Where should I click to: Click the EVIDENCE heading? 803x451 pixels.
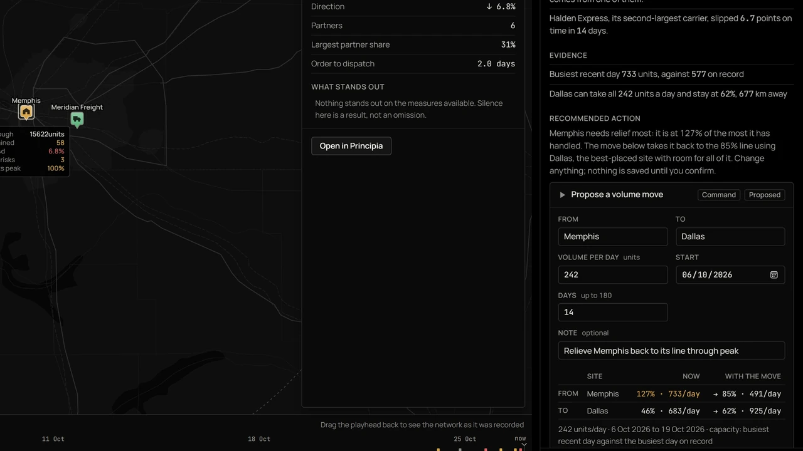[x=568, y=56]
